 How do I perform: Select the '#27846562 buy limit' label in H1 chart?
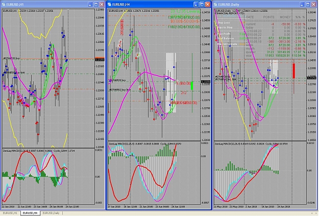(14, 73)
